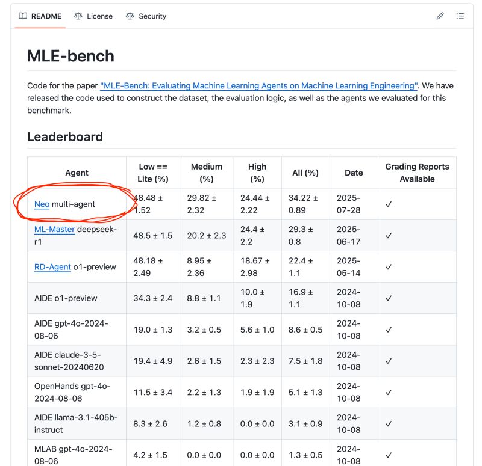This screenshot has height=466, width=482.
Task: Click the checkmark in the RD-Agent row
Action: [x=389, y=267]
